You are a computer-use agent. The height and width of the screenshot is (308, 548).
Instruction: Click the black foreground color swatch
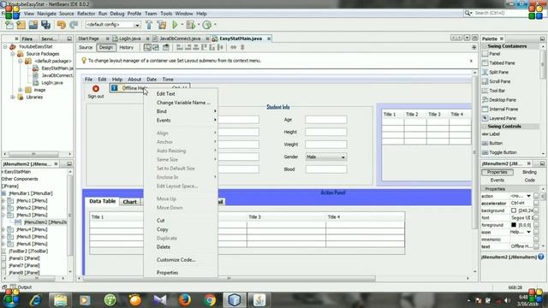[x=514, y=225]
